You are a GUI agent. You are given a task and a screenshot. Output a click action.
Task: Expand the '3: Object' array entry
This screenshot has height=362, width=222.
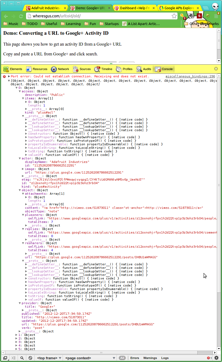pos(16,342)
